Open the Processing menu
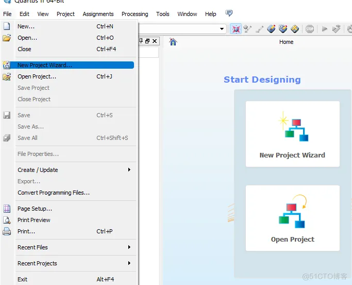 pos(135,14)
